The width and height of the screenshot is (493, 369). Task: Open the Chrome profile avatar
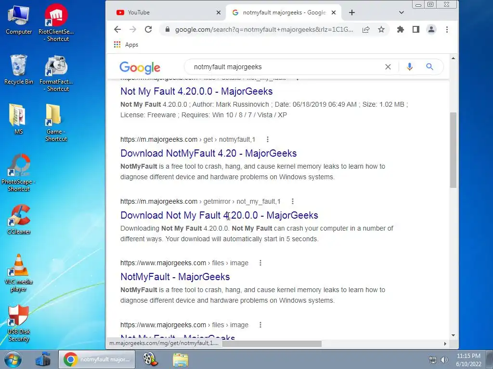[x=431, y=29]
